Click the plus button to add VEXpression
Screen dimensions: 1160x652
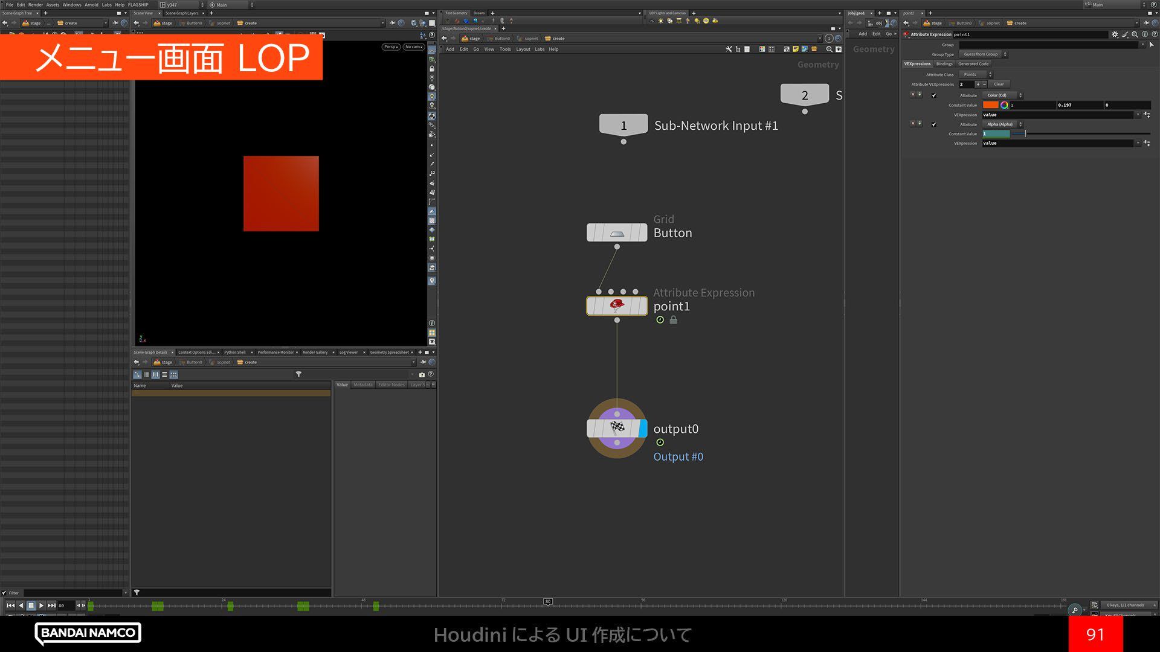978,85
